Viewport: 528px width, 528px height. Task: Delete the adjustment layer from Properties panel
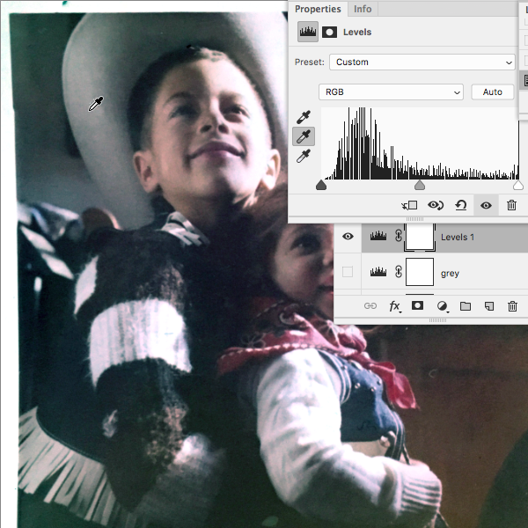(511, 205)
